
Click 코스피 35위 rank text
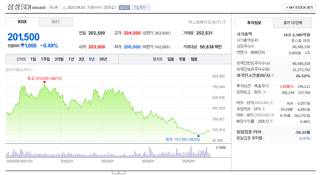coord(301,41)
